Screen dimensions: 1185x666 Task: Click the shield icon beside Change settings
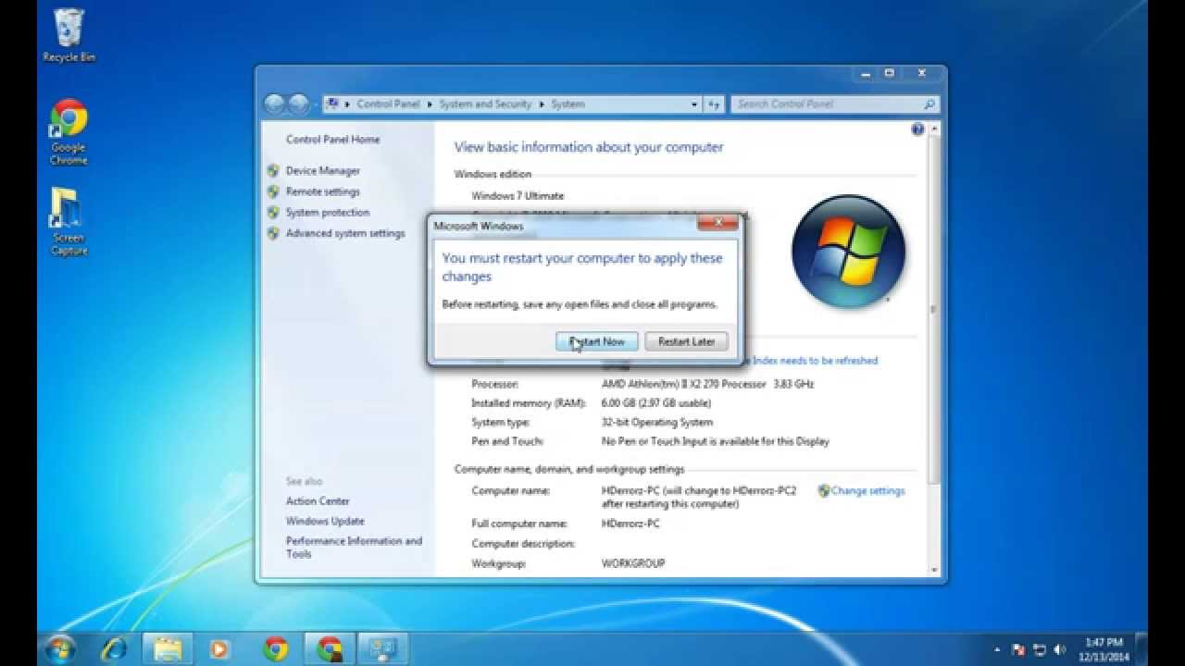pos(824,491)
